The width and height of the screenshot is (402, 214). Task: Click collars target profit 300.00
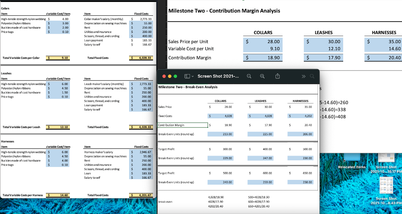[228, 149]
